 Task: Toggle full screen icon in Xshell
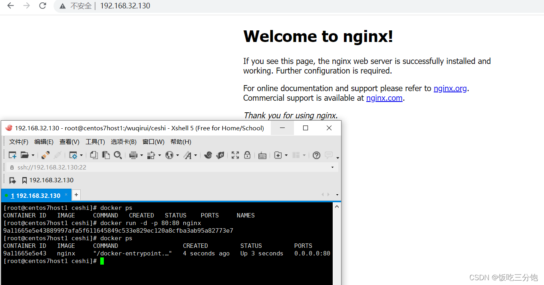(x=235, y=155)
